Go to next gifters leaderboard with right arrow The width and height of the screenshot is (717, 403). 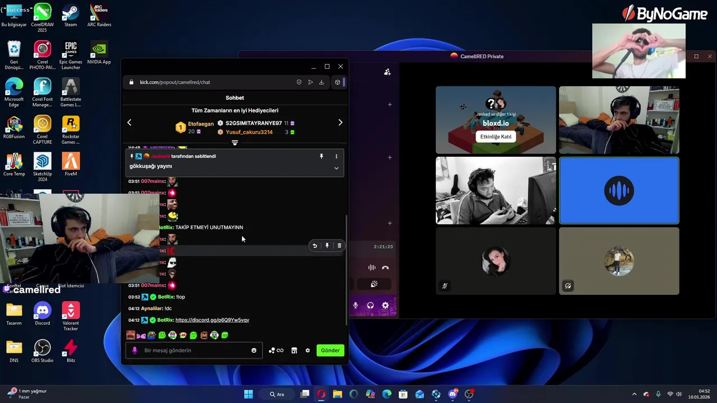click(x=340, y=123)
